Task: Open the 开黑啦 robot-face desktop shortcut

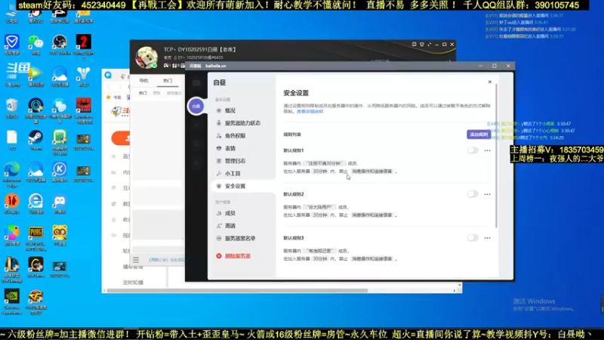Action: (x=60, y=204)
